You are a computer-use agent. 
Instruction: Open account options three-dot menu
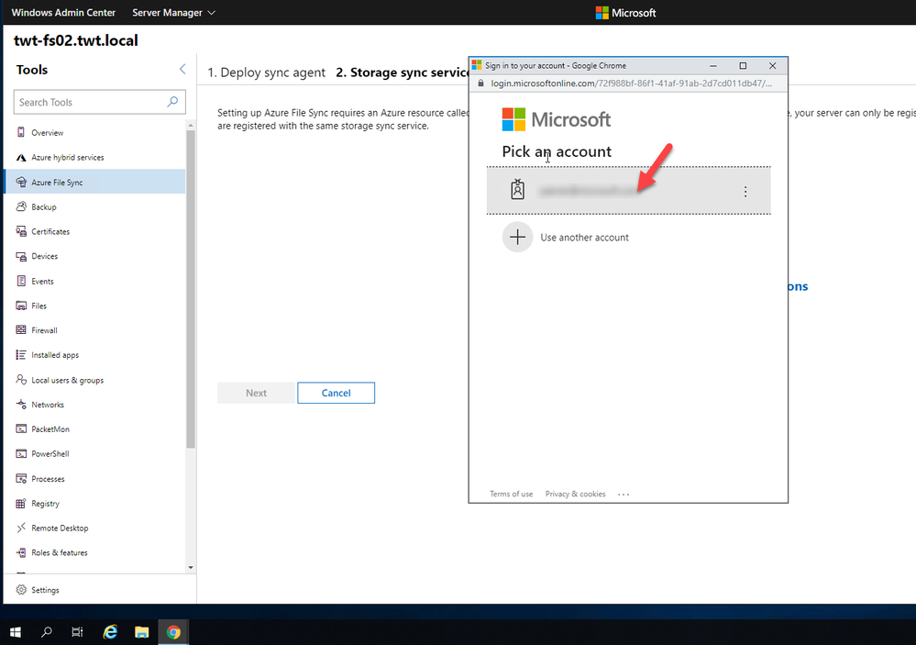click(x=745, y=191)
